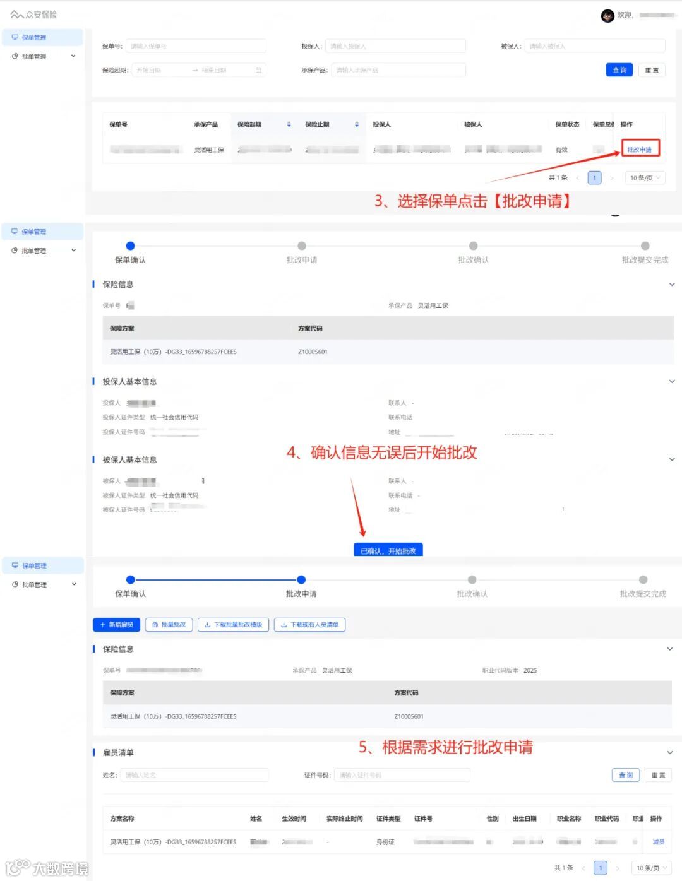Click 重置 button in policy search form
This screenshot has width=682, height=881.
click(652, 70)
